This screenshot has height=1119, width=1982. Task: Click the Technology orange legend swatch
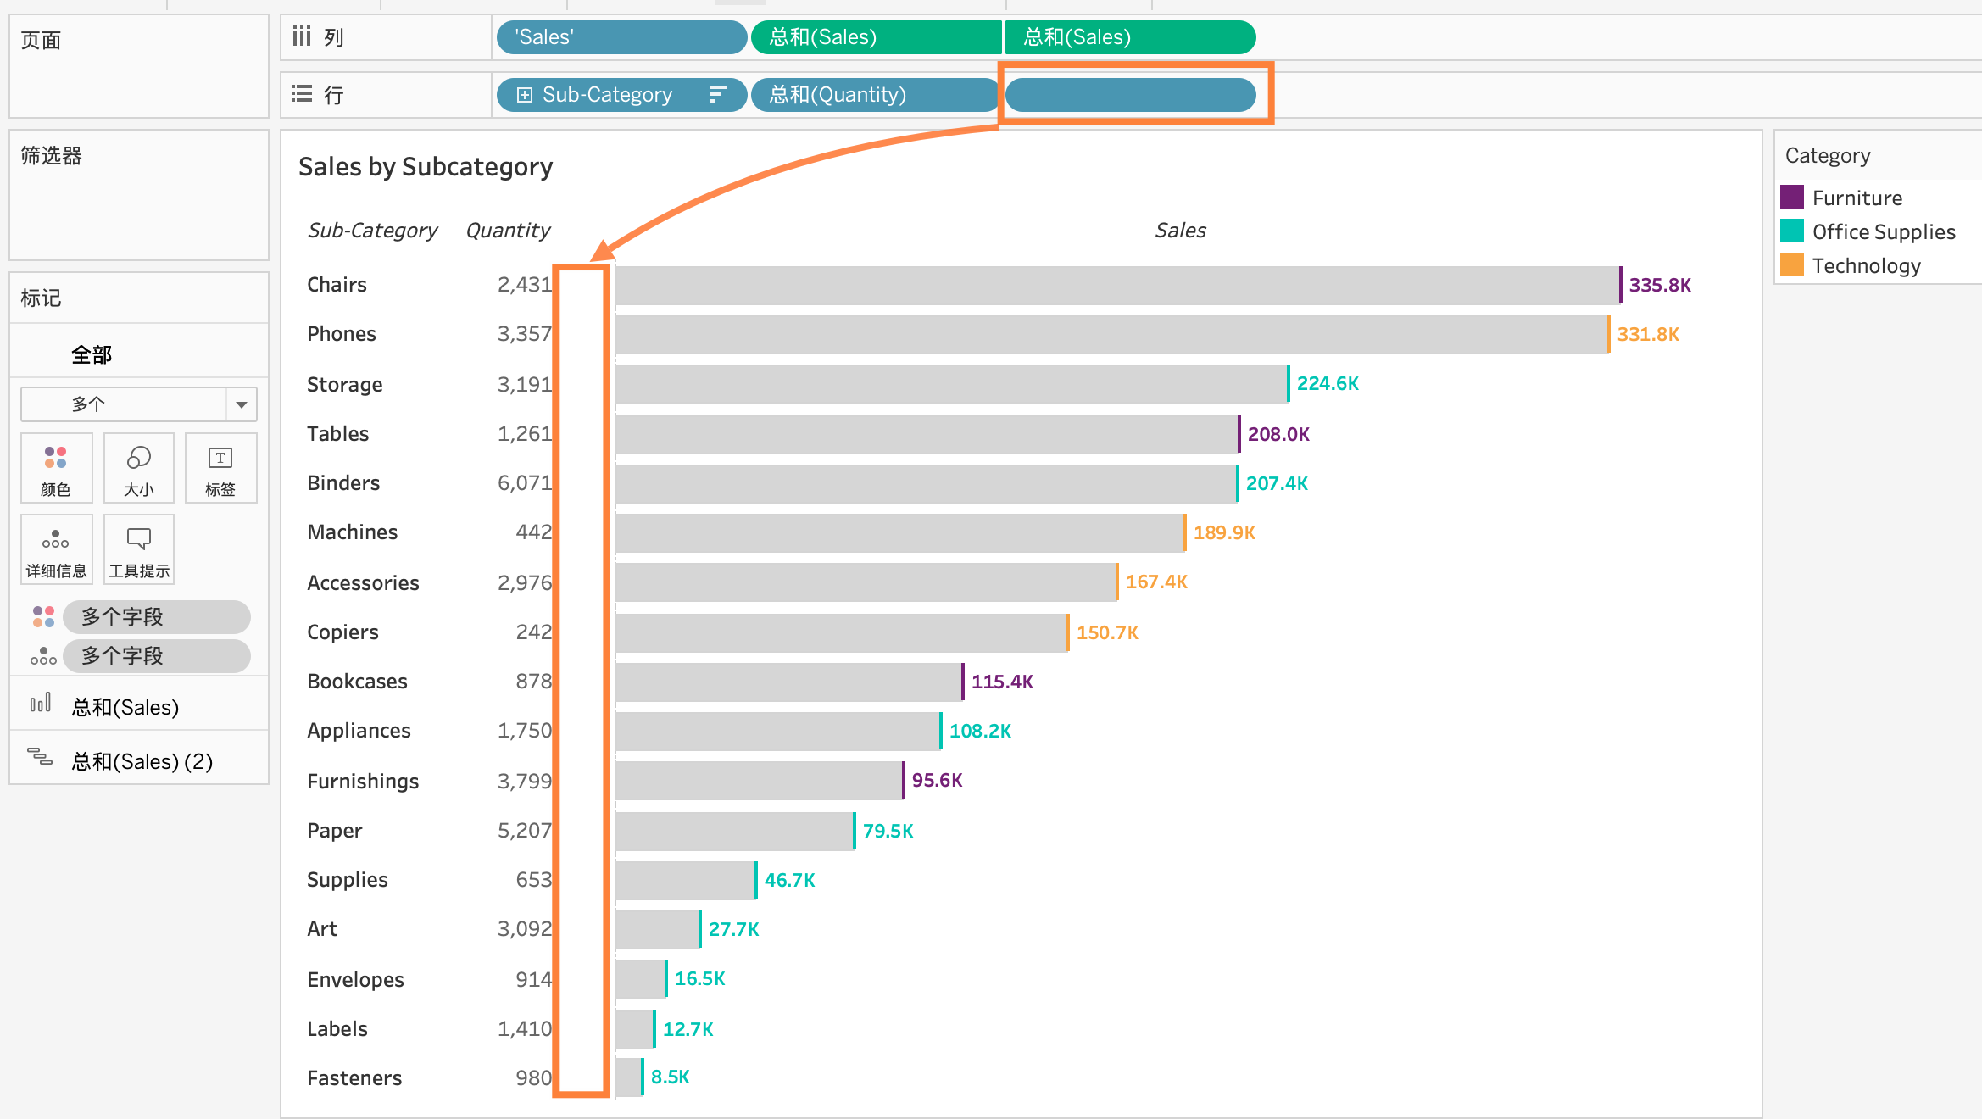(x=1792, y=265)
